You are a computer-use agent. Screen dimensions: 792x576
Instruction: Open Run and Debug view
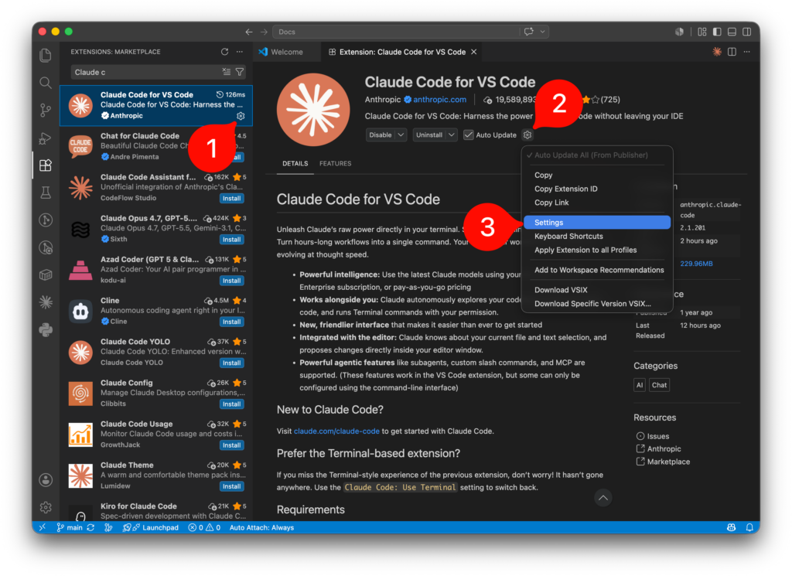tap(46, 138)
